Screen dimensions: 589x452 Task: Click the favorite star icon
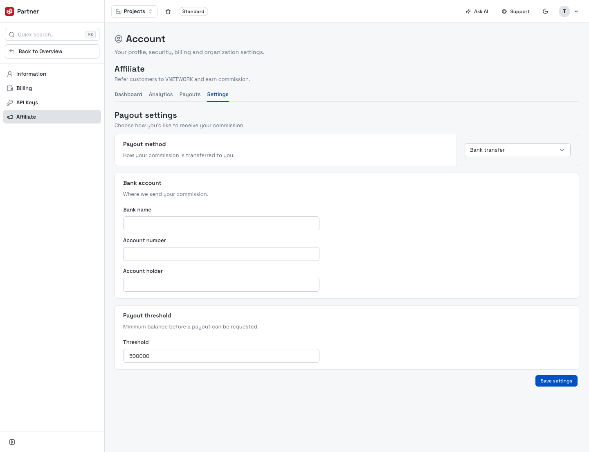[x=168, y=11]
